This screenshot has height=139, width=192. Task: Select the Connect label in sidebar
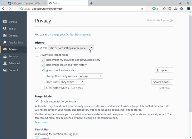pyautogui.click(x=13, y=70)
